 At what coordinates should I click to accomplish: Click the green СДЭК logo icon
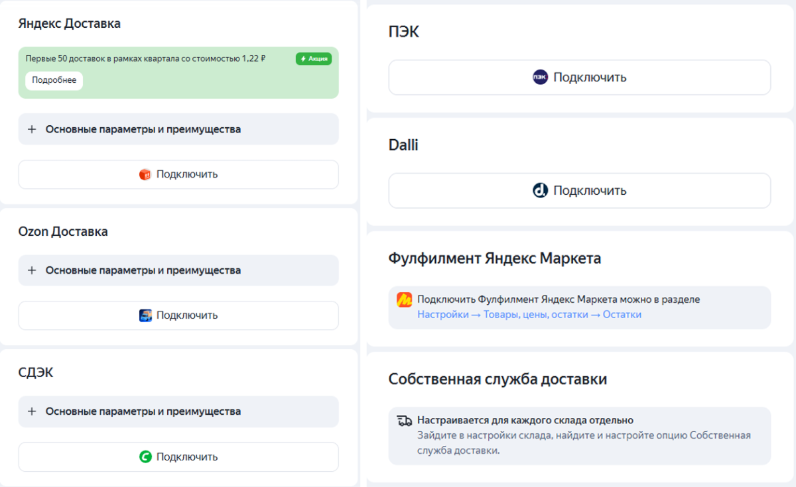[145, 457]
